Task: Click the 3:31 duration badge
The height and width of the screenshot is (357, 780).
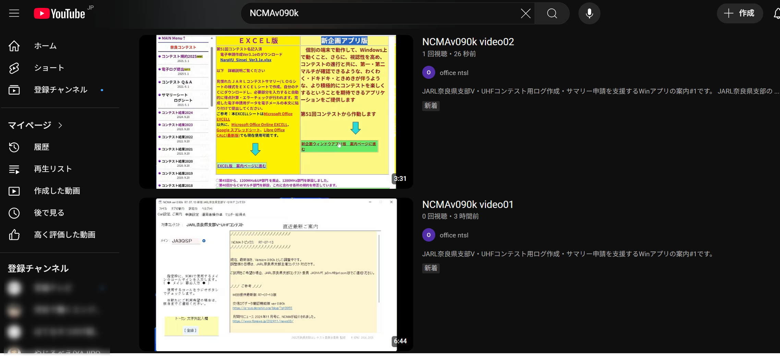Action: pyautogui.click(x=400, y=178)
